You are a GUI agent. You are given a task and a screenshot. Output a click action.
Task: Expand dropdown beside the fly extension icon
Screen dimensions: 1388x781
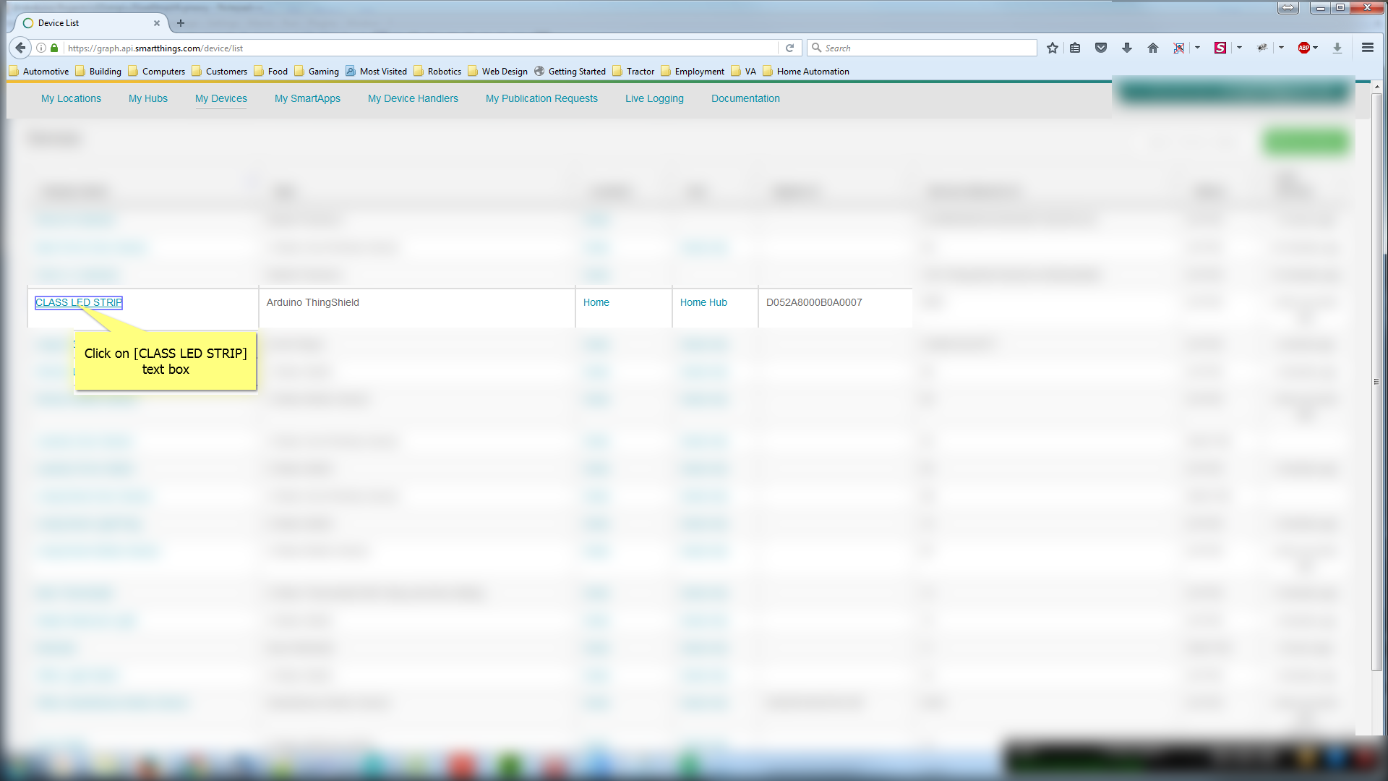1281,48
